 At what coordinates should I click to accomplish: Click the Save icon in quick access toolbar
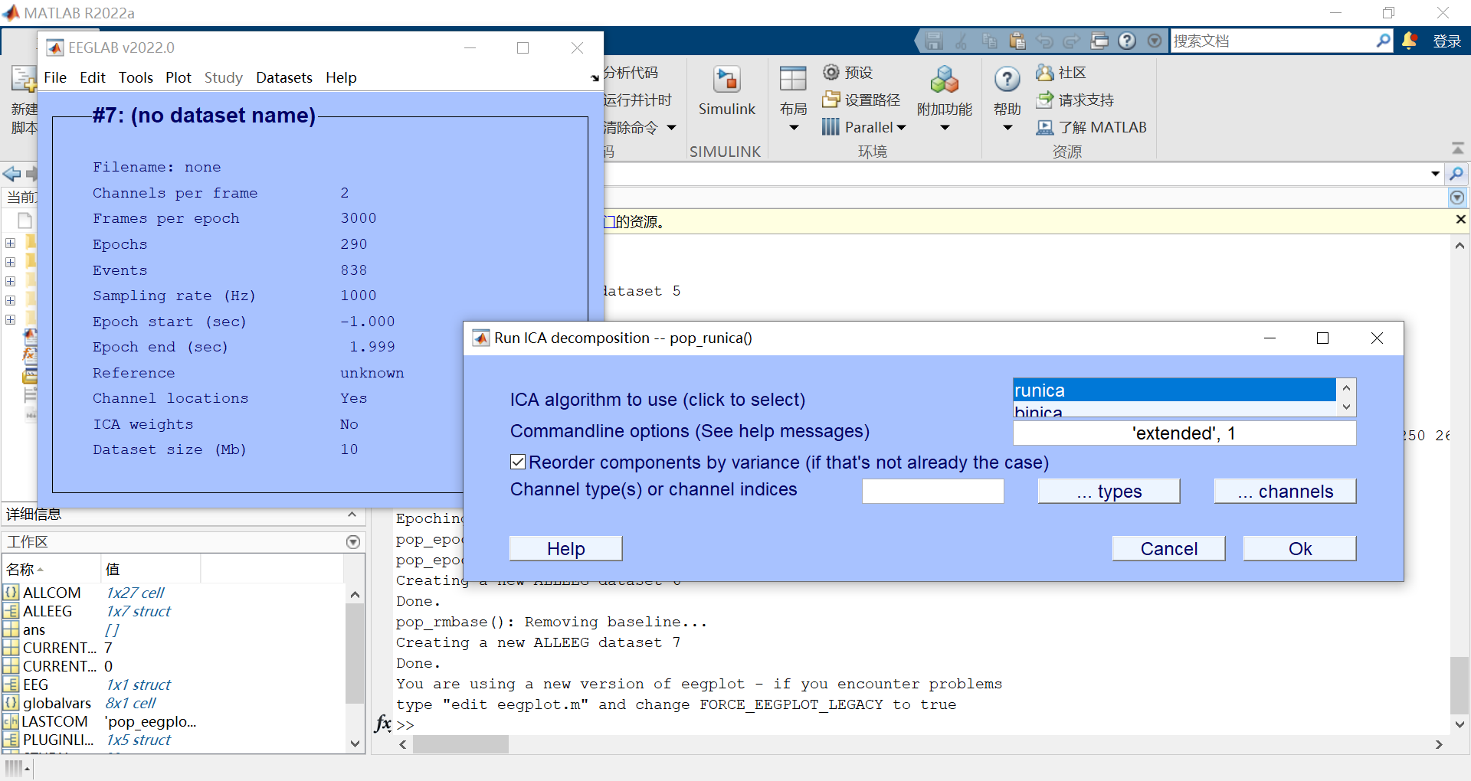click(x=933, y=41)
